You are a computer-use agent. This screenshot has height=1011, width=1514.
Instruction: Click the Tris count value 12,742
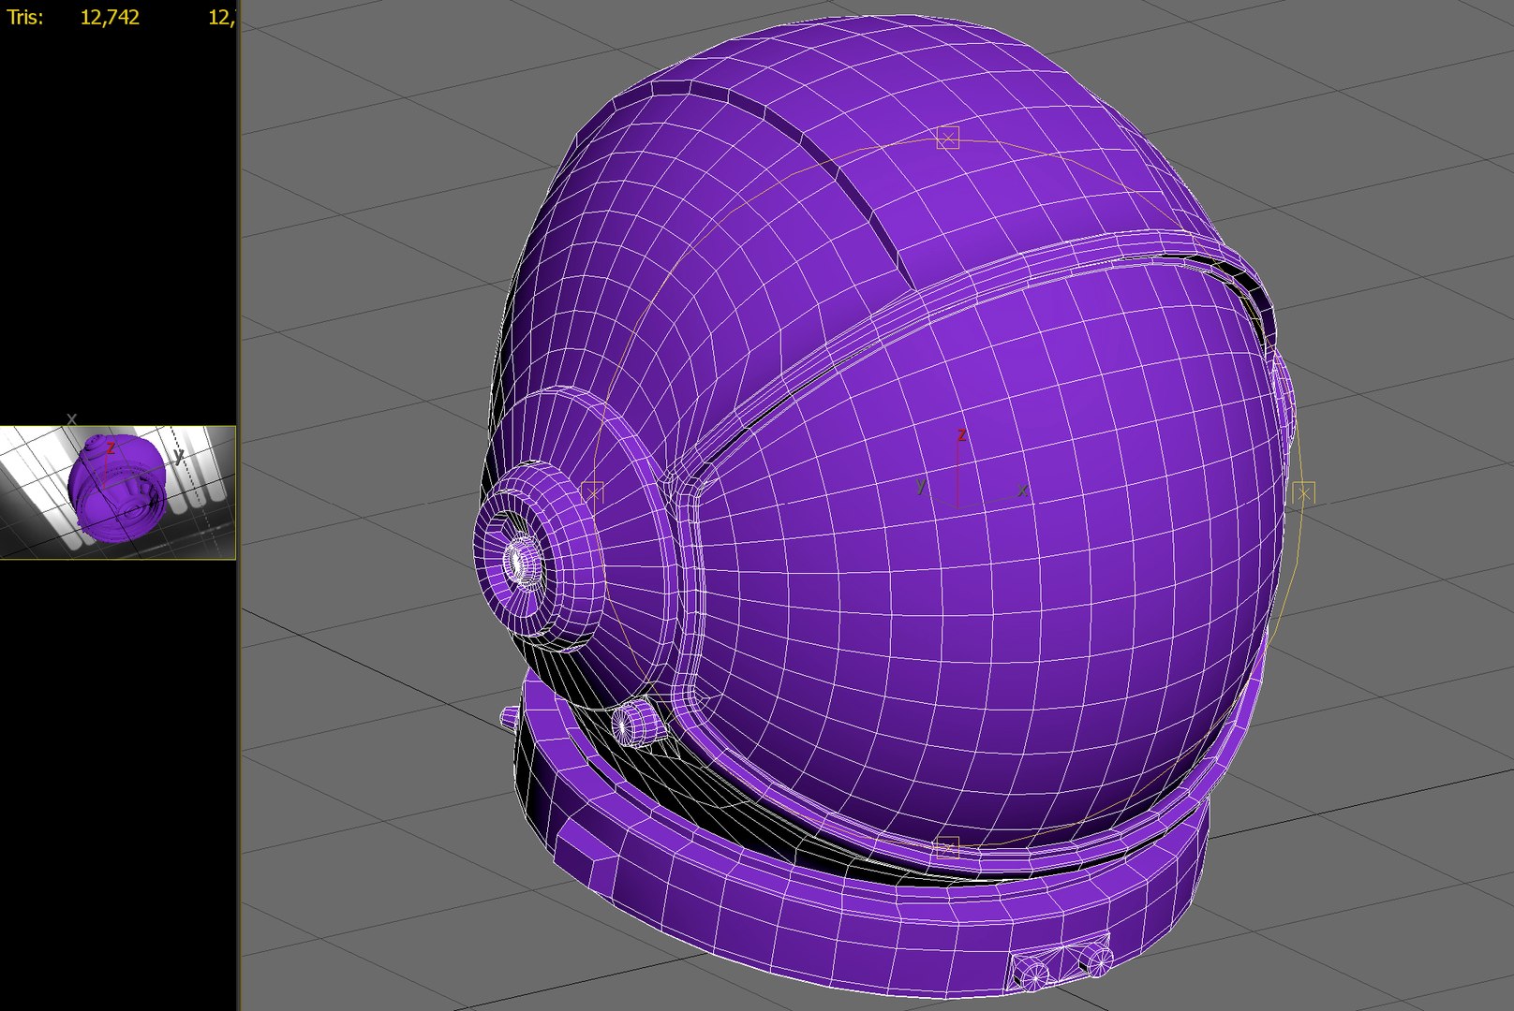tap(110, 17)
